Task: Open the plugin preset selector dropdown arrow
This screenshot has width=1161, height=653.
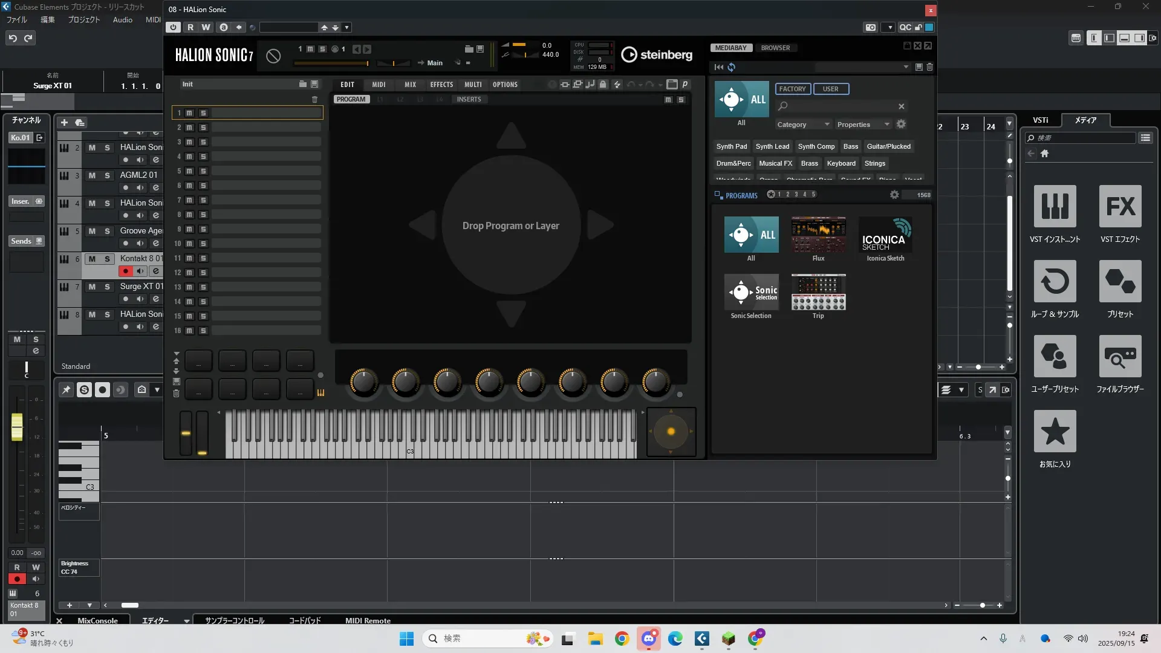Action: click(346, 27)
